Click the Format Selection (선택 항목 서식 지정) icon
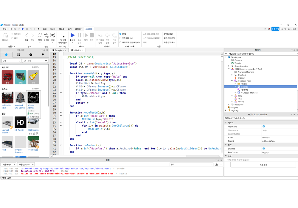The height and width of the screenshot is (208, 298). tap(62, 35)
